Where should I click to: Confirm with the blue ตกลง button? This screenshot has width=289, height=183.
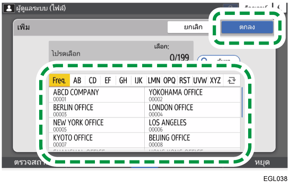tap(246, 27)
